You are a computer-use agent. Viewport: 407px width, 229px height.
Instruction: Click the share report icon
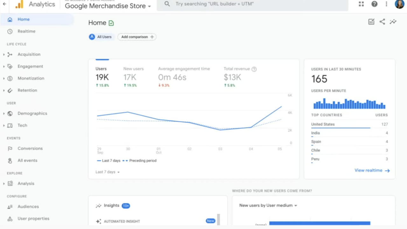(x=382, y=22)
